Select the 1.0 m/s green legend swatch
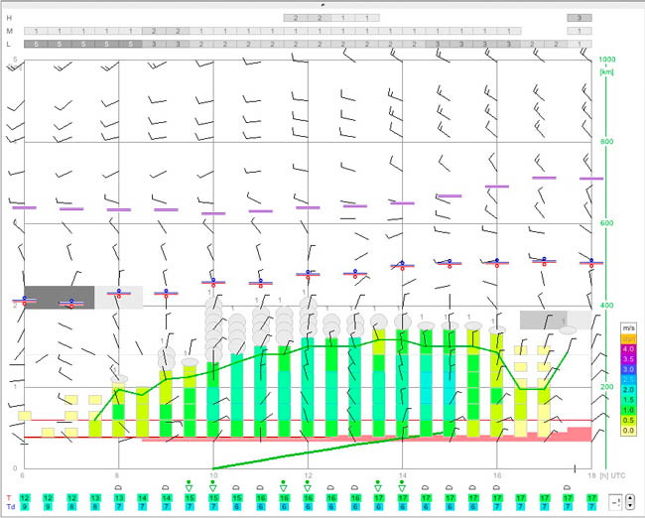 (x=628, y=410)
